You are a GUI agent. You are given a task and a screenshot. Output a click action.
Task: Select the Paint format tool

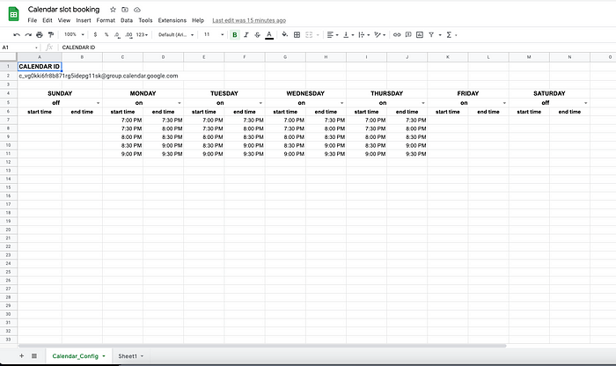coord(51,35)
